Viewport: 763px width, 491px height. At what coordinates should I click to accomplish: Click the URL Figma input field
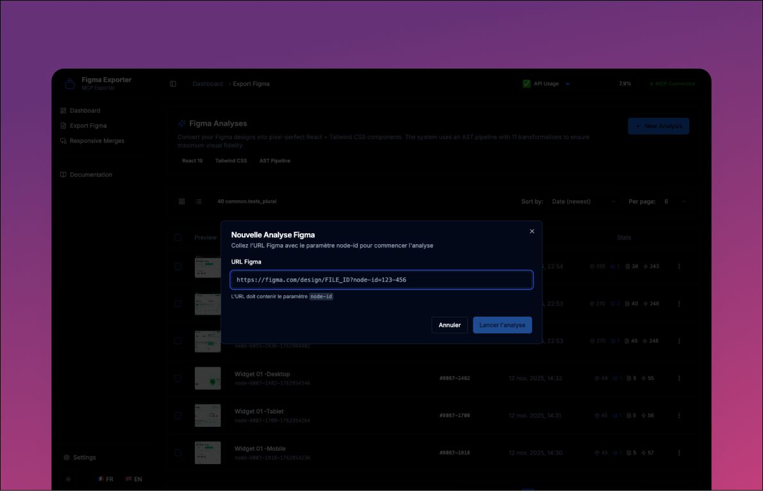tap(382, 280)
